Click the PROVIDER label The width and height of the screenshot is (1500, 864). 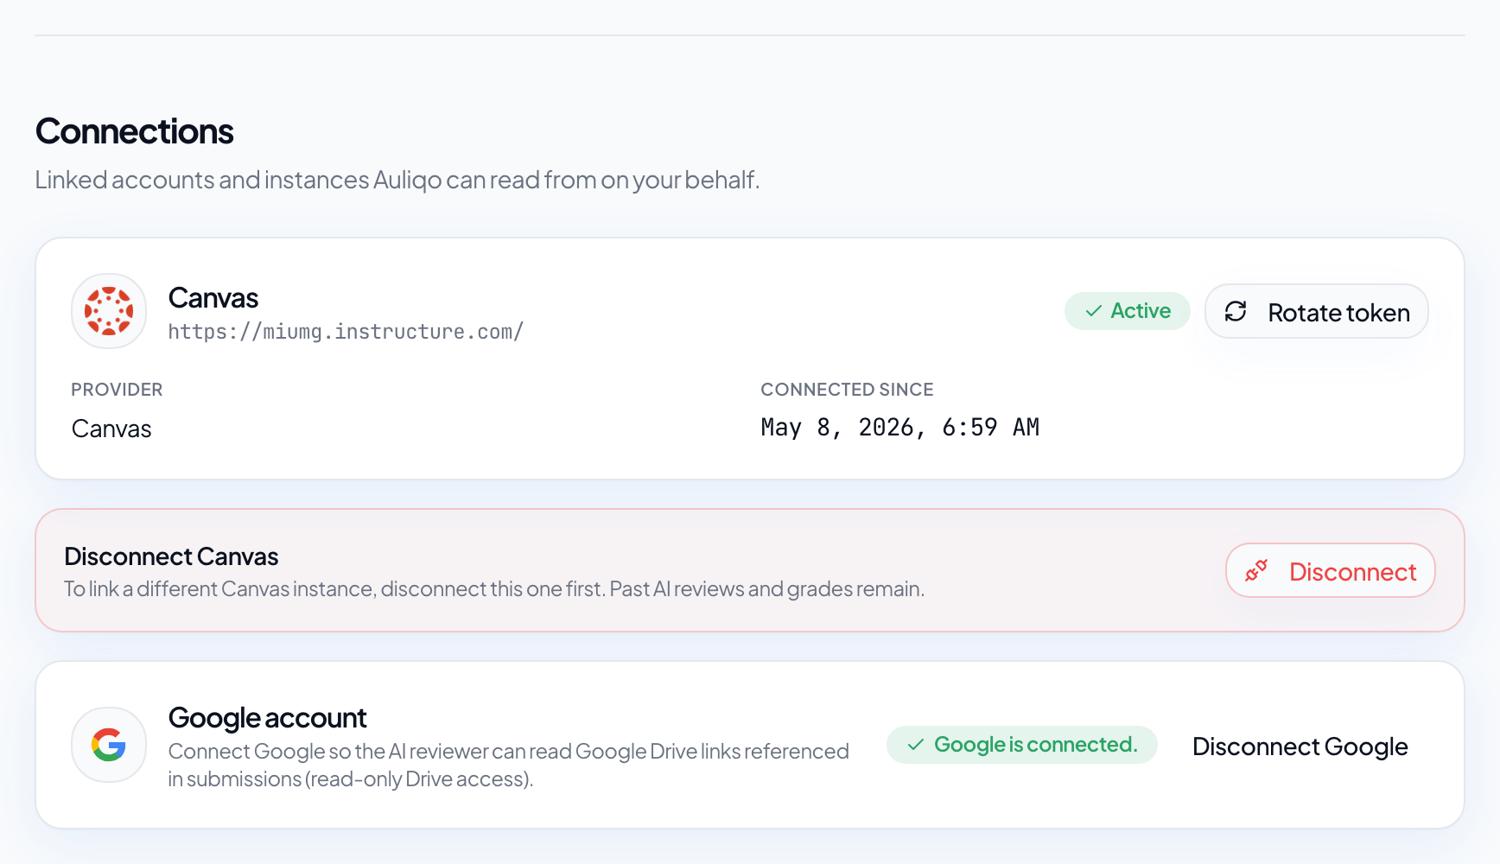[117, 390]
